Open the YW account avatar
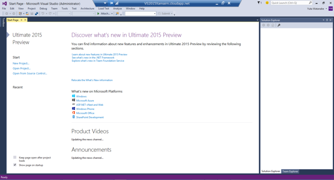The width and height of the screenshot is (334, 180). pyautogui.click(x=330, y=8)
